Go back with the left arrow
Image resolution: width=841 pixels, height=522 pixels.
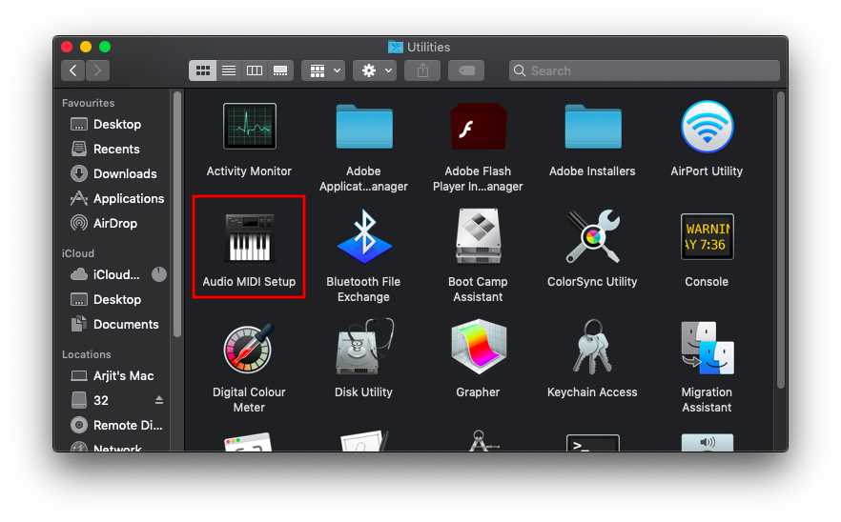tap(72, 70)
